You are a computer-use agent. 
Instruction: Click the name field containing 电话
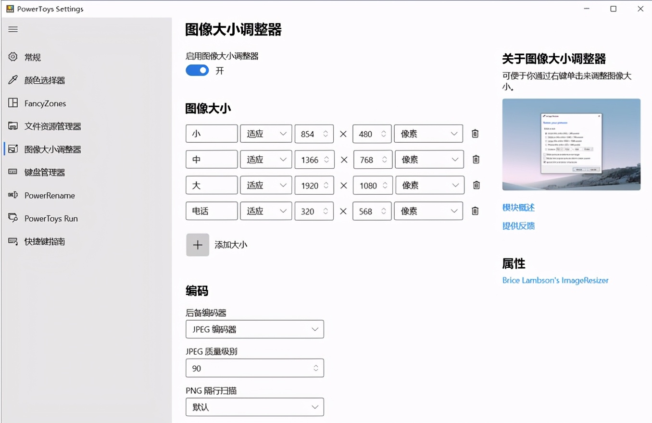click(x=212, y=211)
